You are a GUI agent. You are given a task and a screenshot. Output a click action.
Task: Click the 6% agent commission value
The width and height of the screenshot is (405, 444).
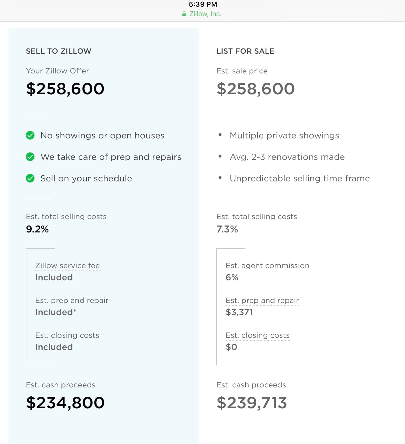point(232,277)
